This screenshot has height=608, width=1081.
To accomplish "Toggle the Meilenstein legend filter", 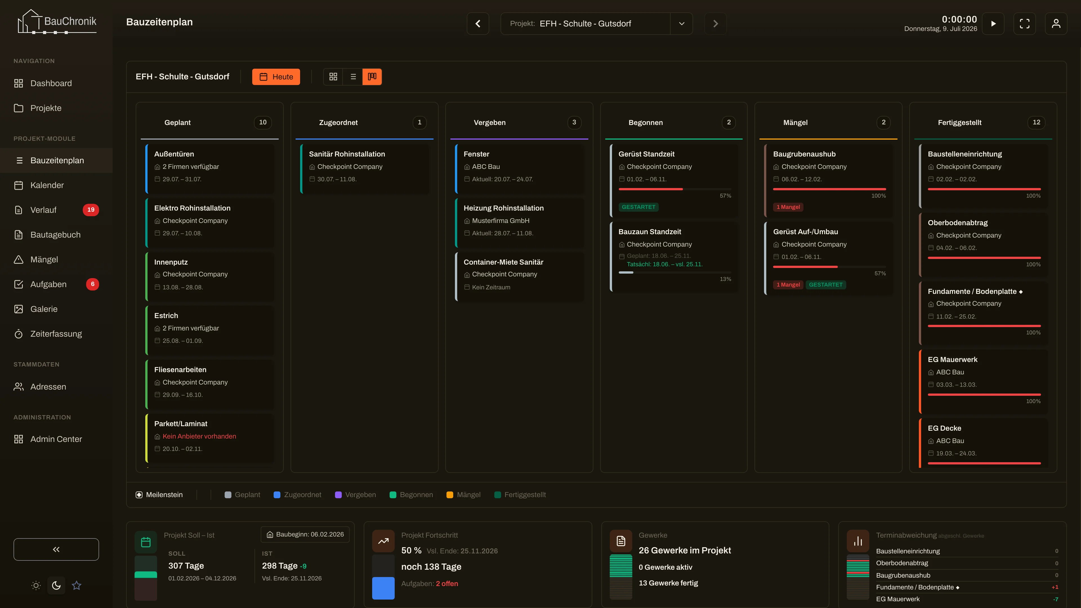I will 159,495.
